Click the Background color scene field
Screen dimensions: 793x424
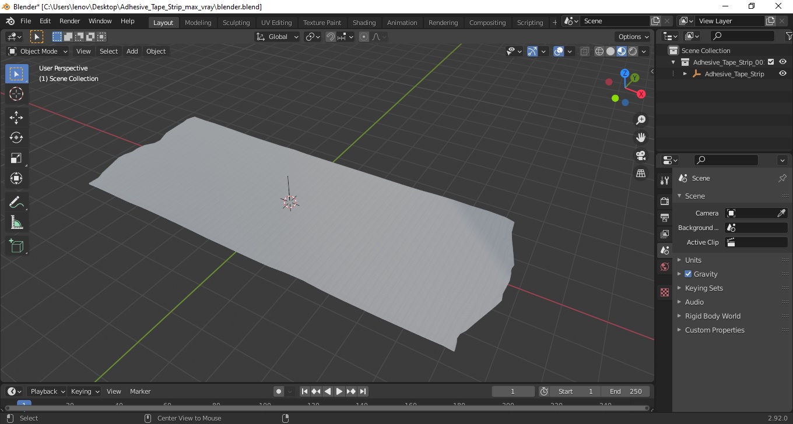(756, 228)
